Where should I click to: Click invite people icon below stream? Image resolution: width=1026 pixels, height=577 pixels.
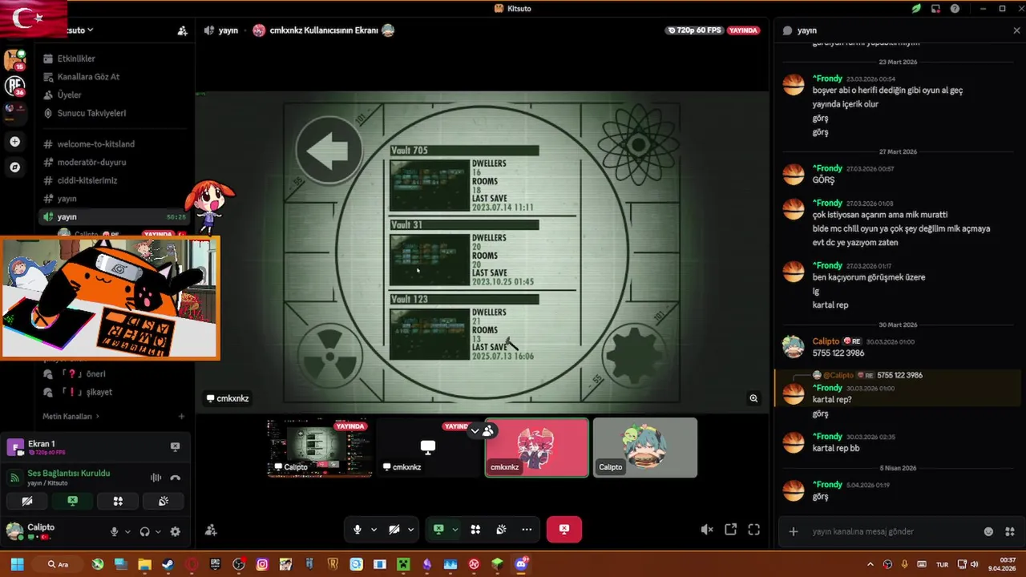(211, 530)
